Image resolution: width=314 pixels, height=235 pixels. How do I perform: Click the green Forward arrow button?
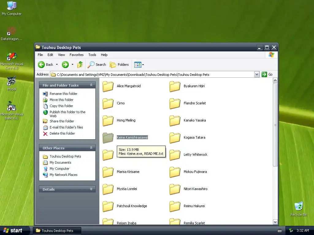[x=65, y=65]
